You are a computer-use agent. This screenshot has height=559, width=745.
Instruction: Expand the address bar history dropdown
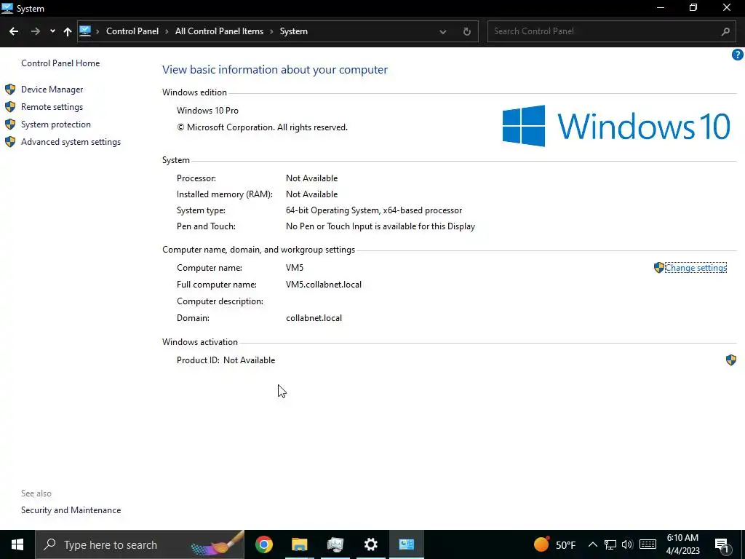tap(443, 32)
